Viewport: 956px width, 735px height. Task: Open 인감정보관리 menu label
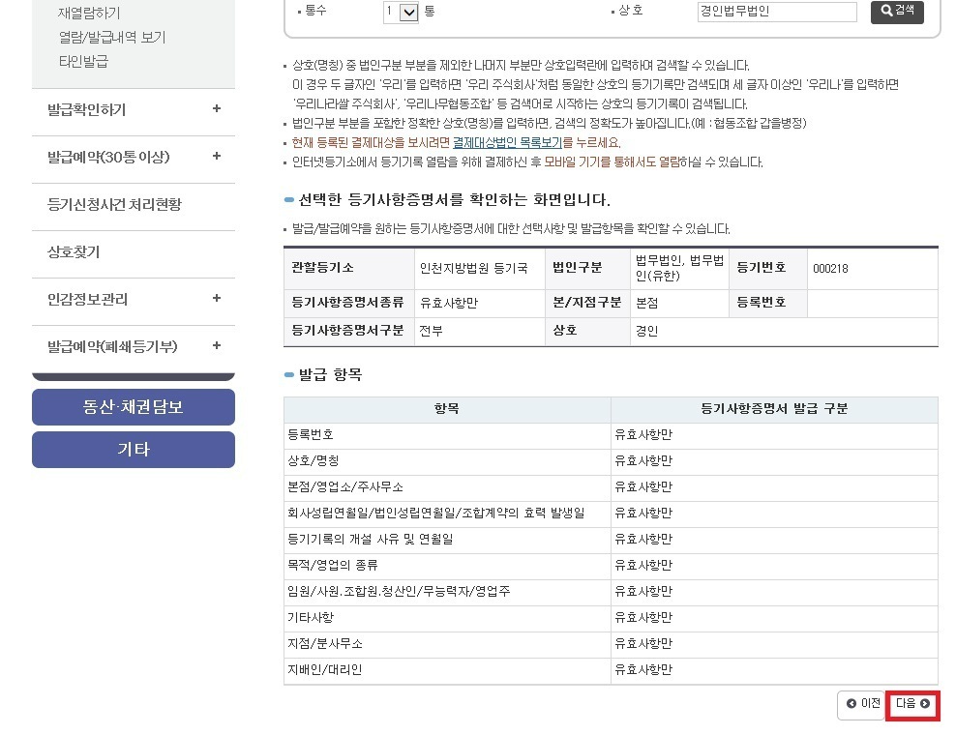click(87, 299)
